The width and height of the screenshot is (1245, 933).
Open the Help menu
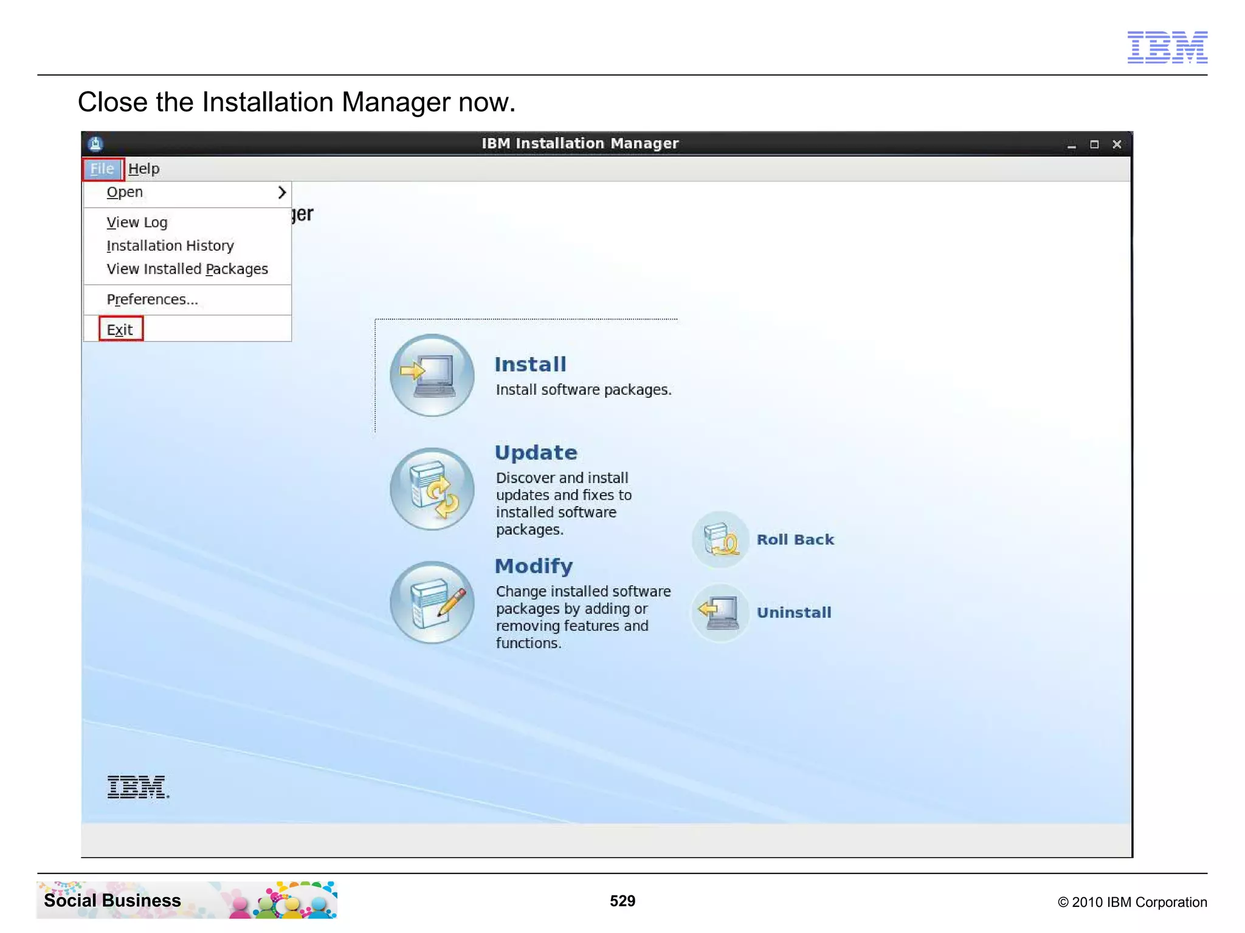tap(144, 169)
